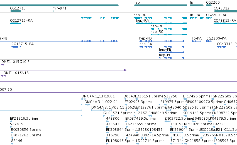Viewport: 237px width, 145px height.
Task: Select the CG12715 gene label
Action: pos(18,8)
